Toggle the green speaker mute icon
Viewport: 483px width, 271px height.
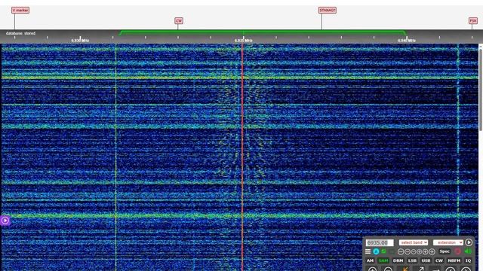[468, 251]
